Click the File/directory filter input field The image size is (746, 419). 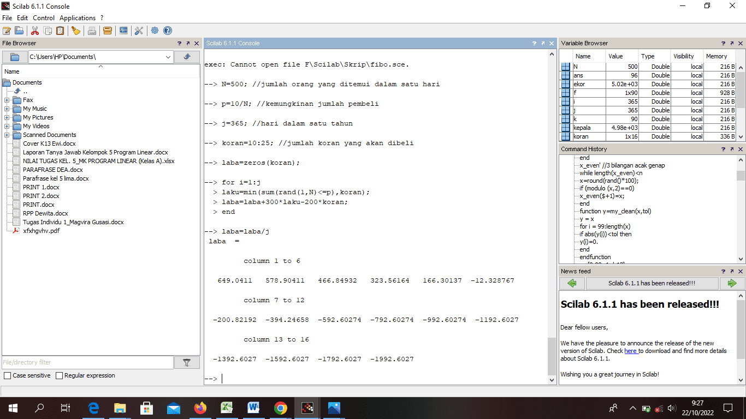[88, 362]
